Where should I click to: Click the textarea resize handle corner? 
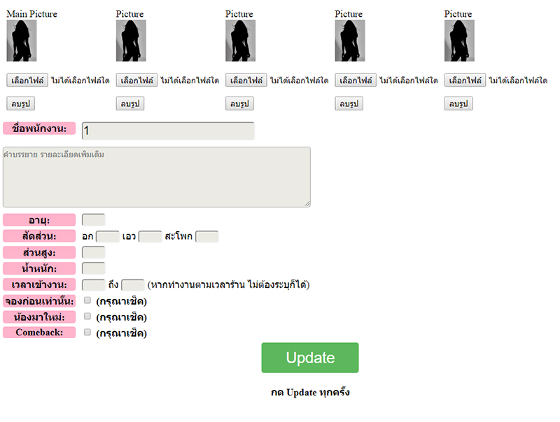point(307,204)
